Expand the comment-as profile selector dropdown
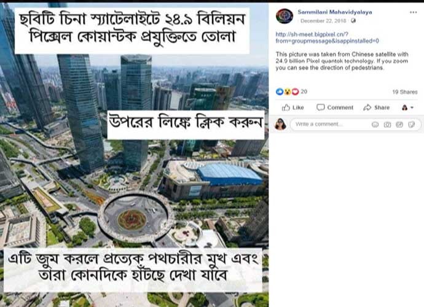This screenshot has width=424, height=307. click(x=407, y=107)
